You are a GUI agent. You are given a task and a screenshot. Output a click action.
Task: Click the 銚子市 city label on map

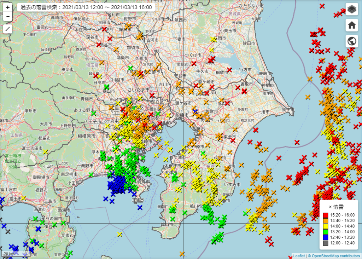click(x=288, y=110)
